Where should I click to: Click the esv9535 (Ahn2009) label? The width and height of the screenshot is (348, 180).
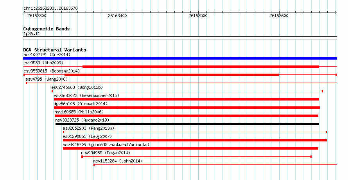point(43,63)
